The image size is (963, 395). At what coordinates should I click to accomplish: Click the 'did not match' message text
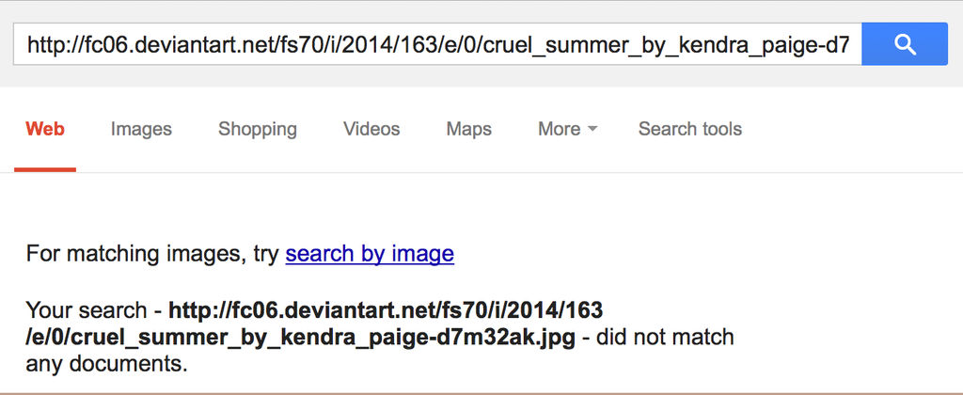(x=665, y=338)
